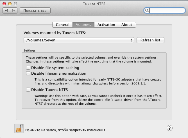Minimize the window with the yellow button
188x138 pixels.
tap(10, 3)
